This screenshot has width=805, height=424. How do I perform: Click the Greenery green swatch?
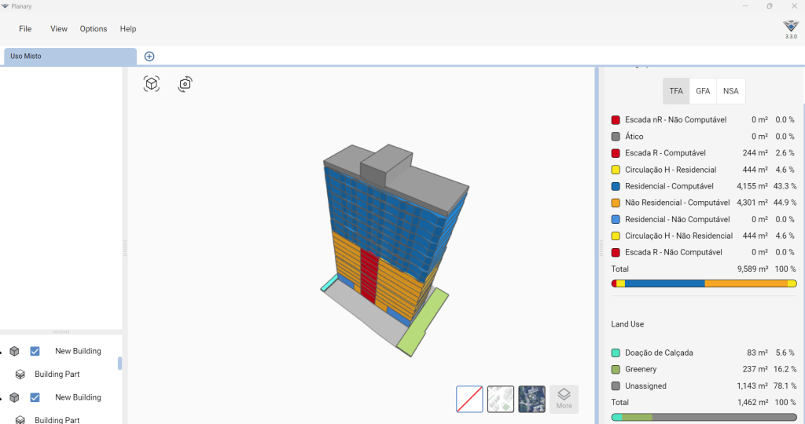coord(616,369)
